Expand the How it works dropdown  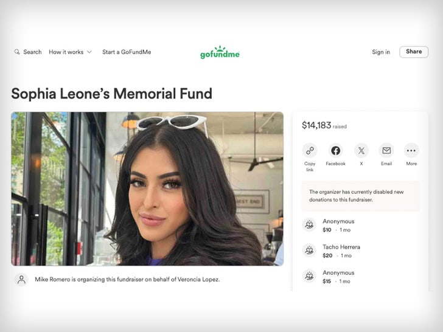[70, 52]
